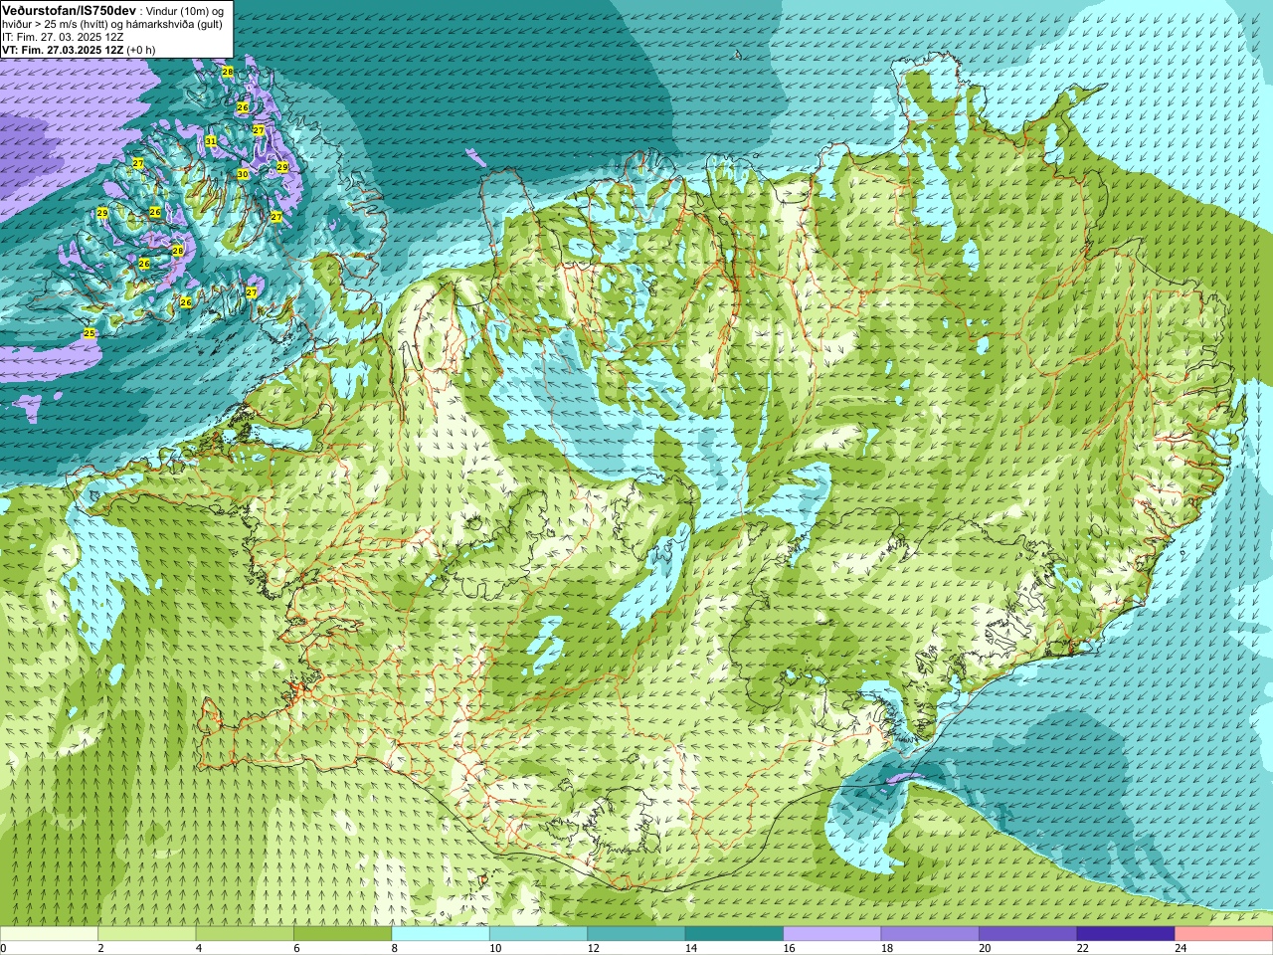This screenshot has height=955, width=1273.
Task: Click the yellow gust label 25
Action: 90,333
